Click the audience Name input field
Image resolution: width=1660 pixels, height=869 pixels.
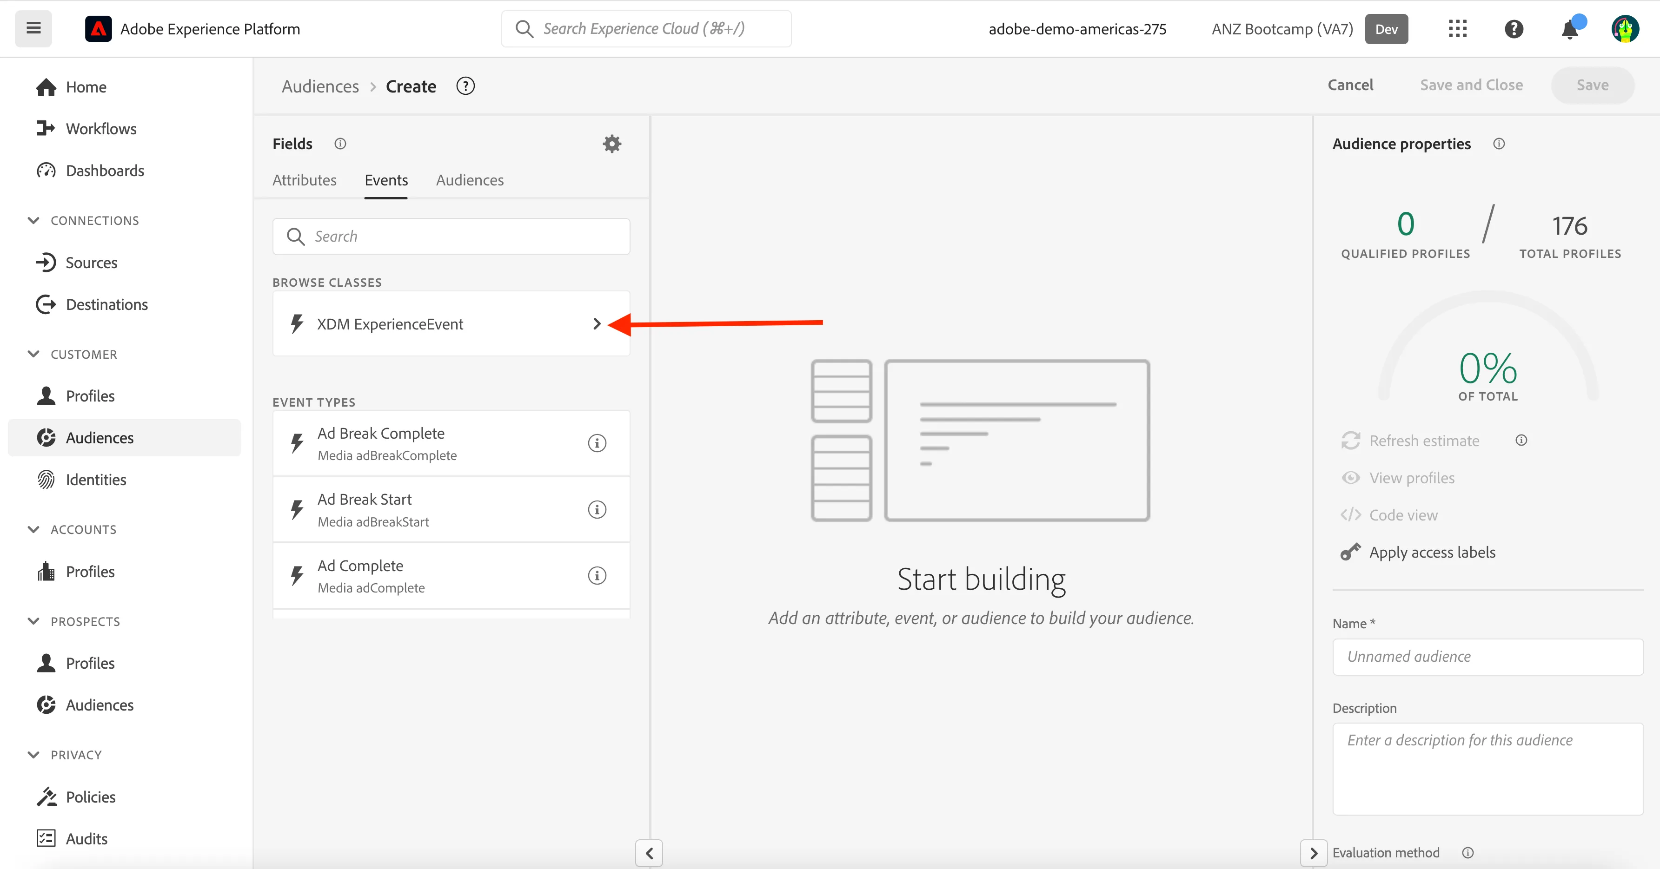pos(1487,657)
